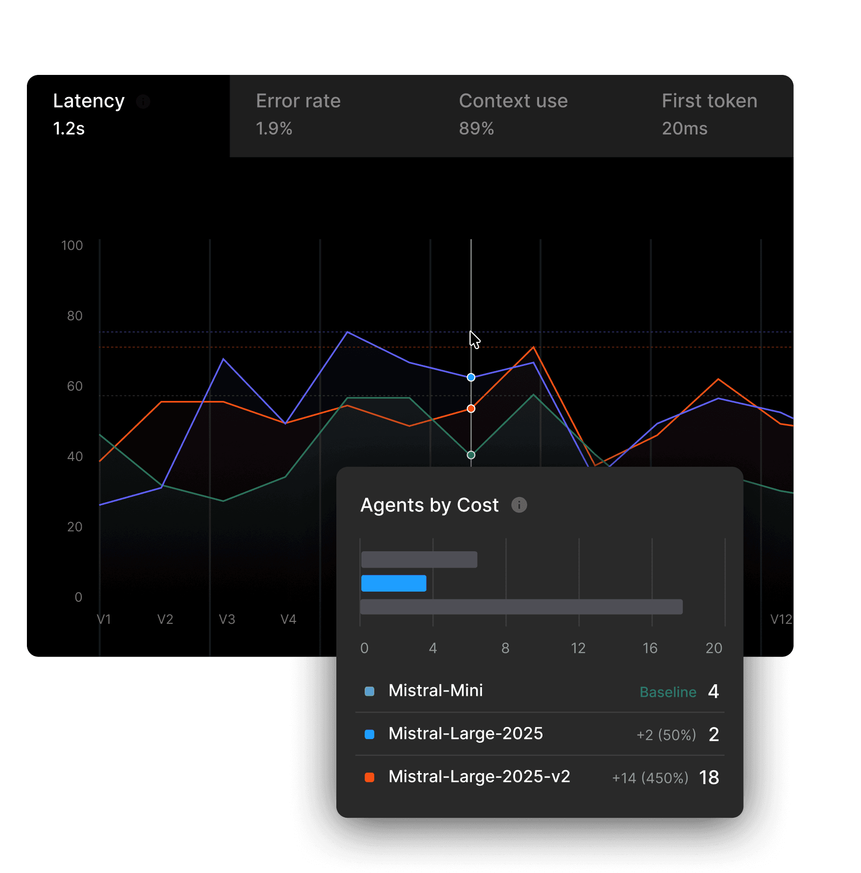
Task: Select the Latency metric tab
Action: [128, 116]
